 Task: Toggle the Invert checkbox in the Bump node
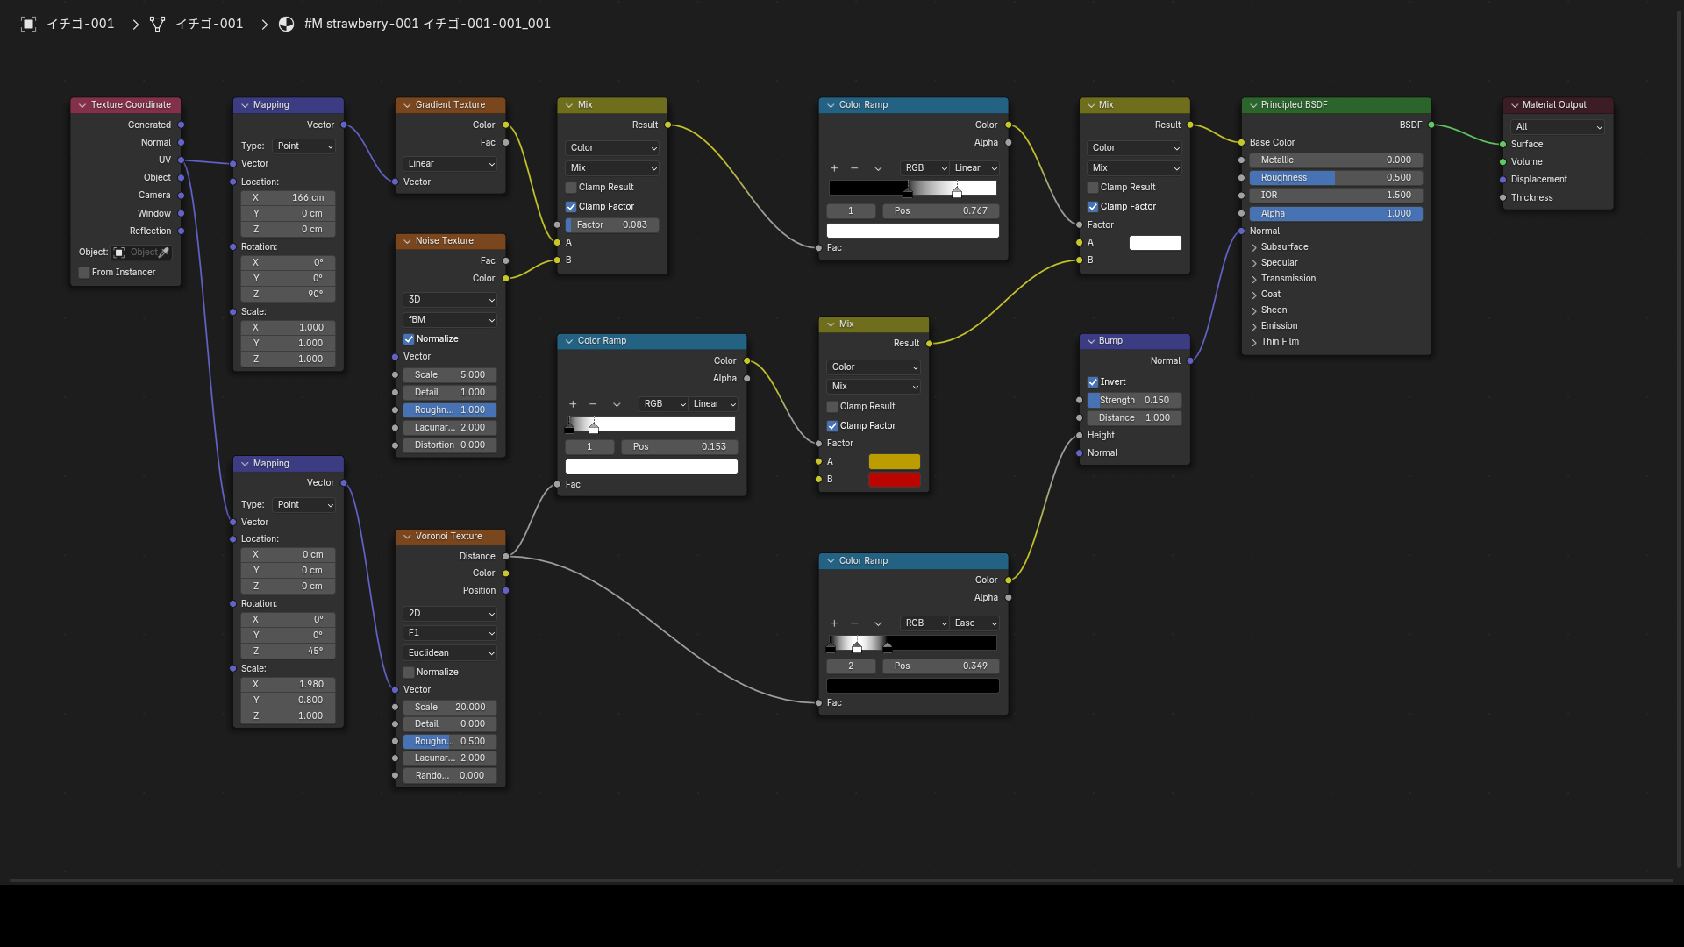(1093, 382)
